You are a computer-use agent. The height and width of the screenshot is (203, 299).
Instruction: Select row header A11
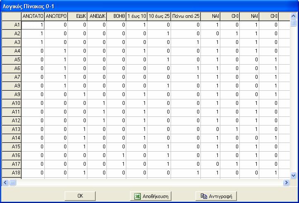point(12,112)
